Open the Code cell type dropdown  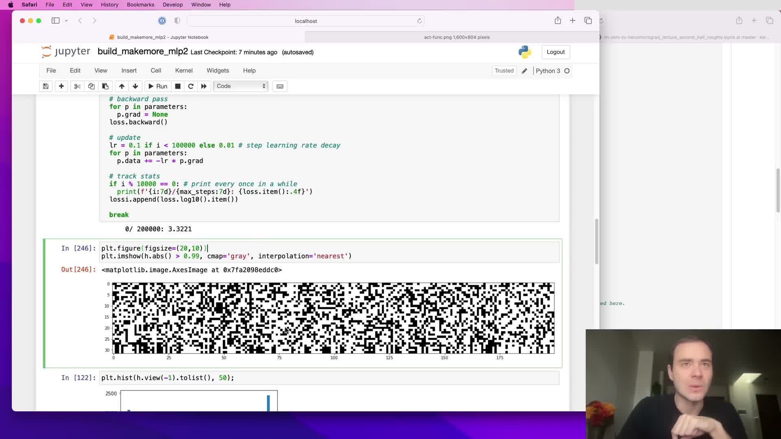click(x=241, y=86)
